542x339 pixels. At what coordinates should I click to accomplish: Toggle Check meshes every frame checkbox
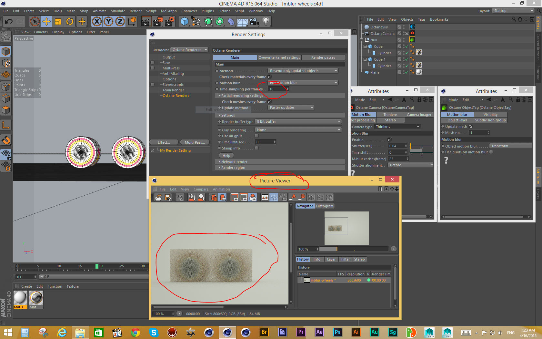tap(270, 102)
